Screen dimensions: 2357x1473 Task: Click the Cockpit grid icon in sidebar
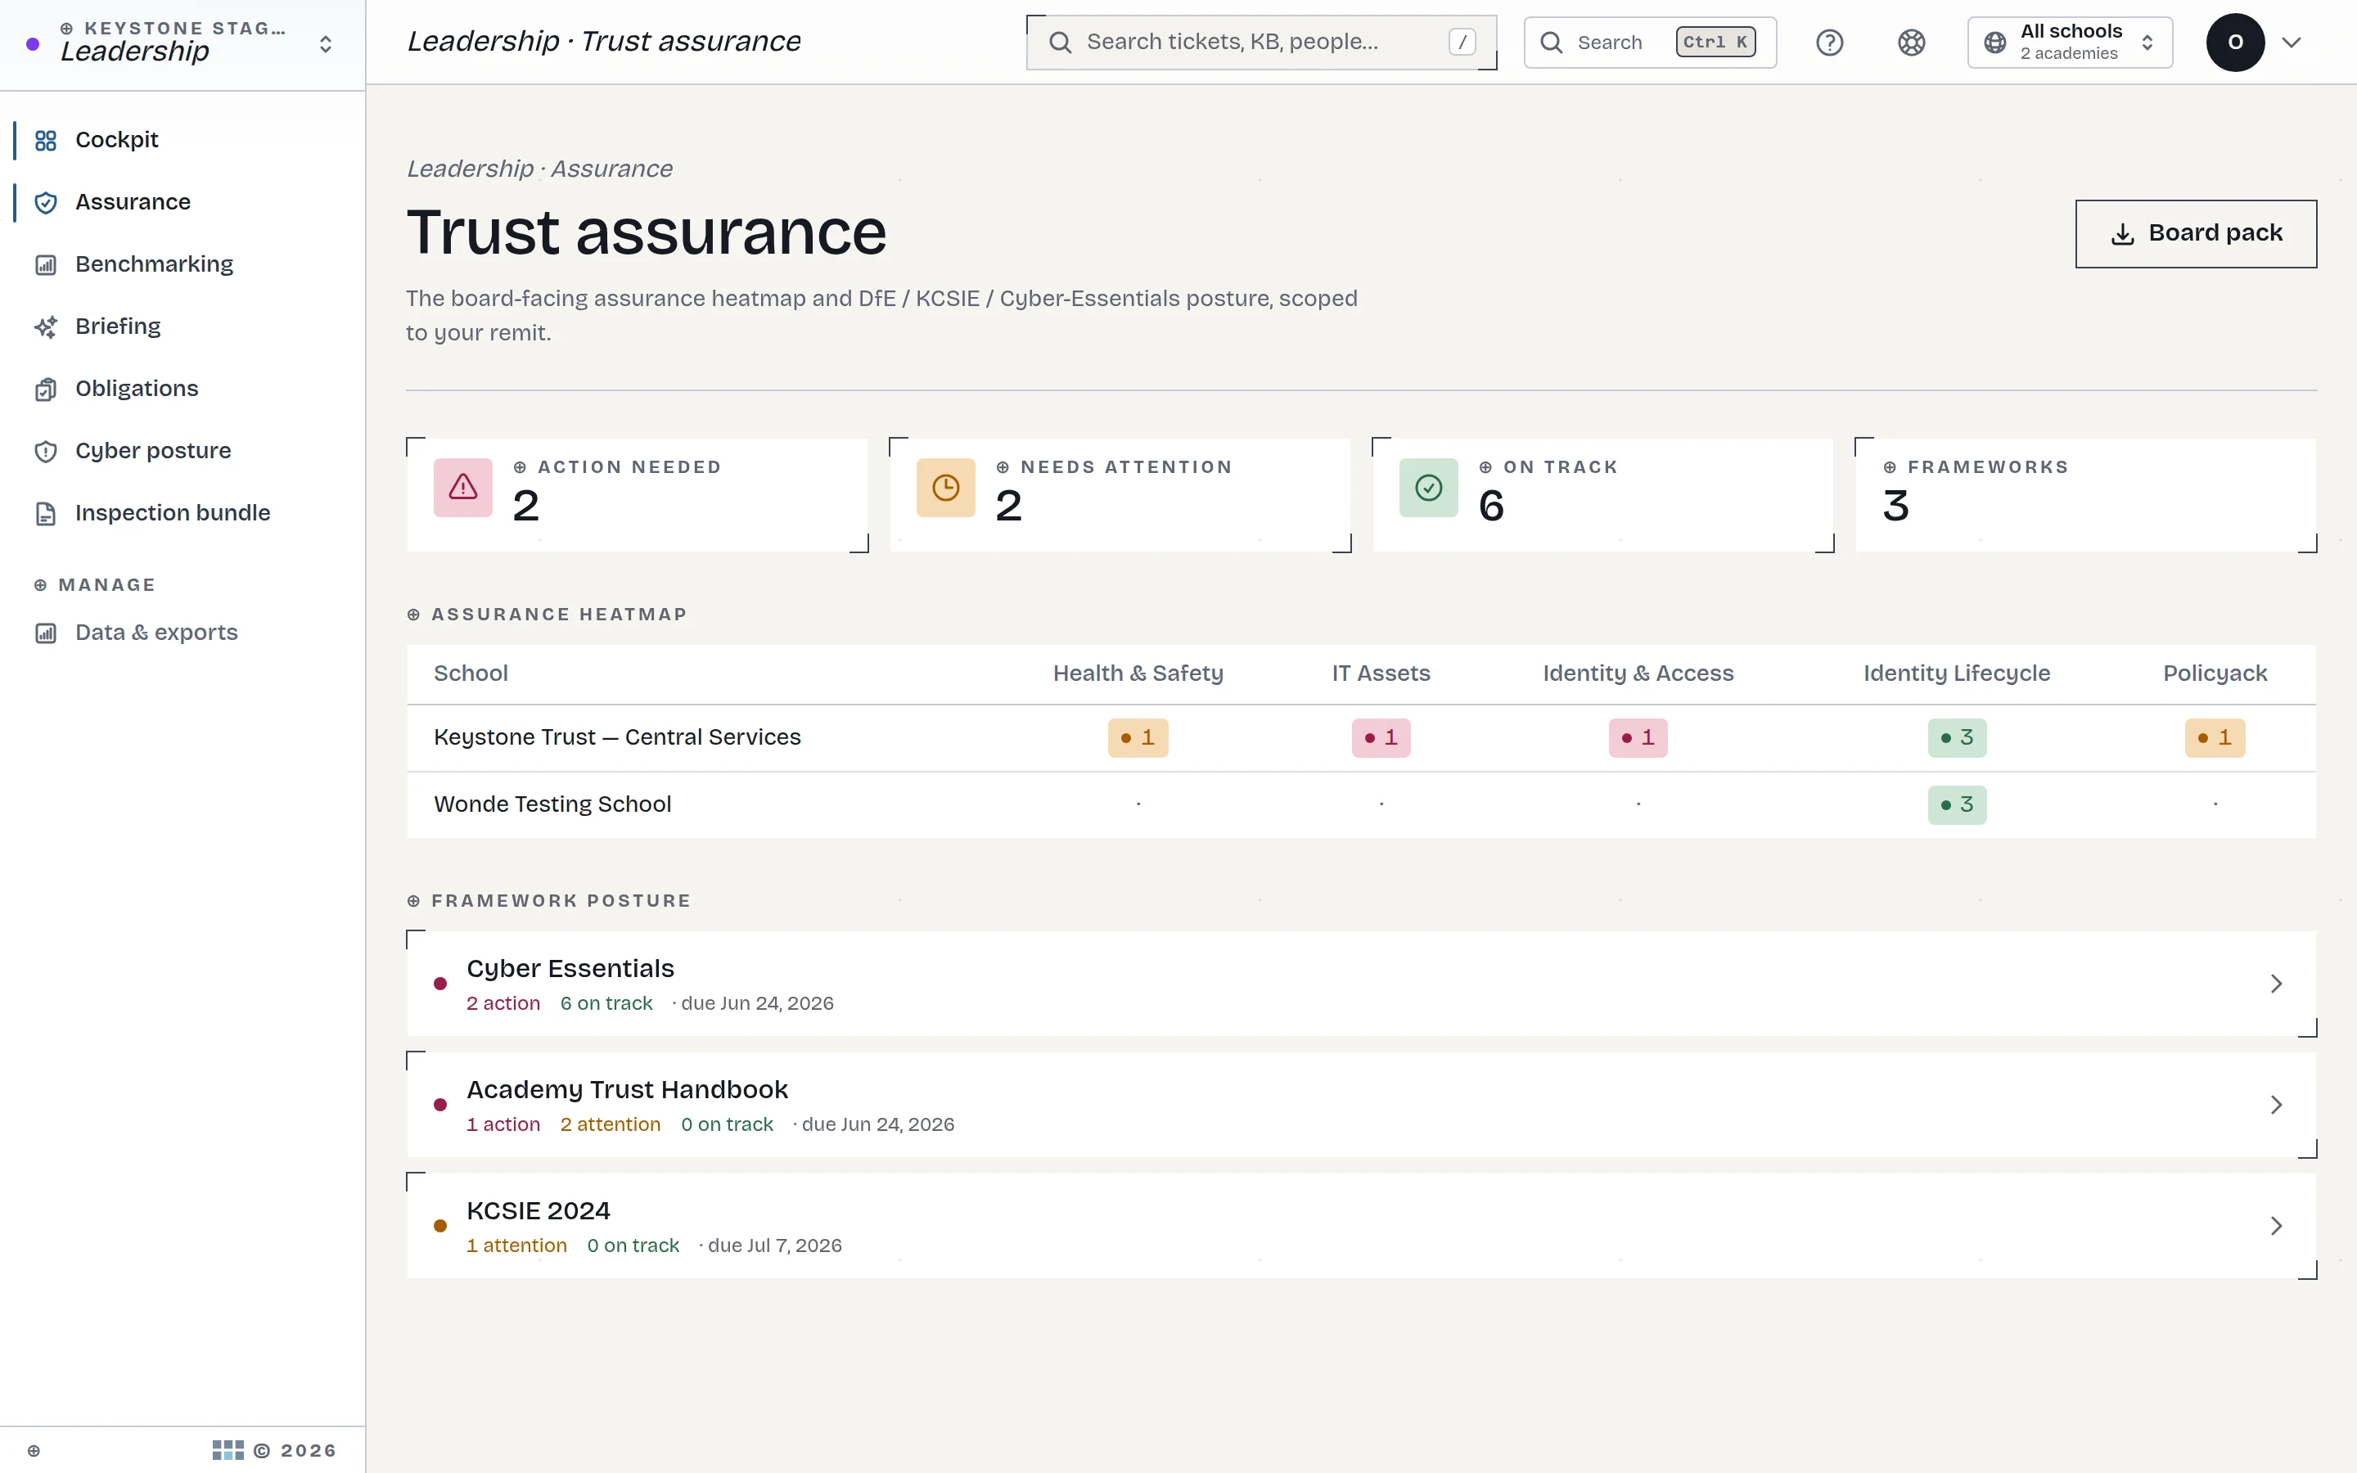click(x=46, y=140)
